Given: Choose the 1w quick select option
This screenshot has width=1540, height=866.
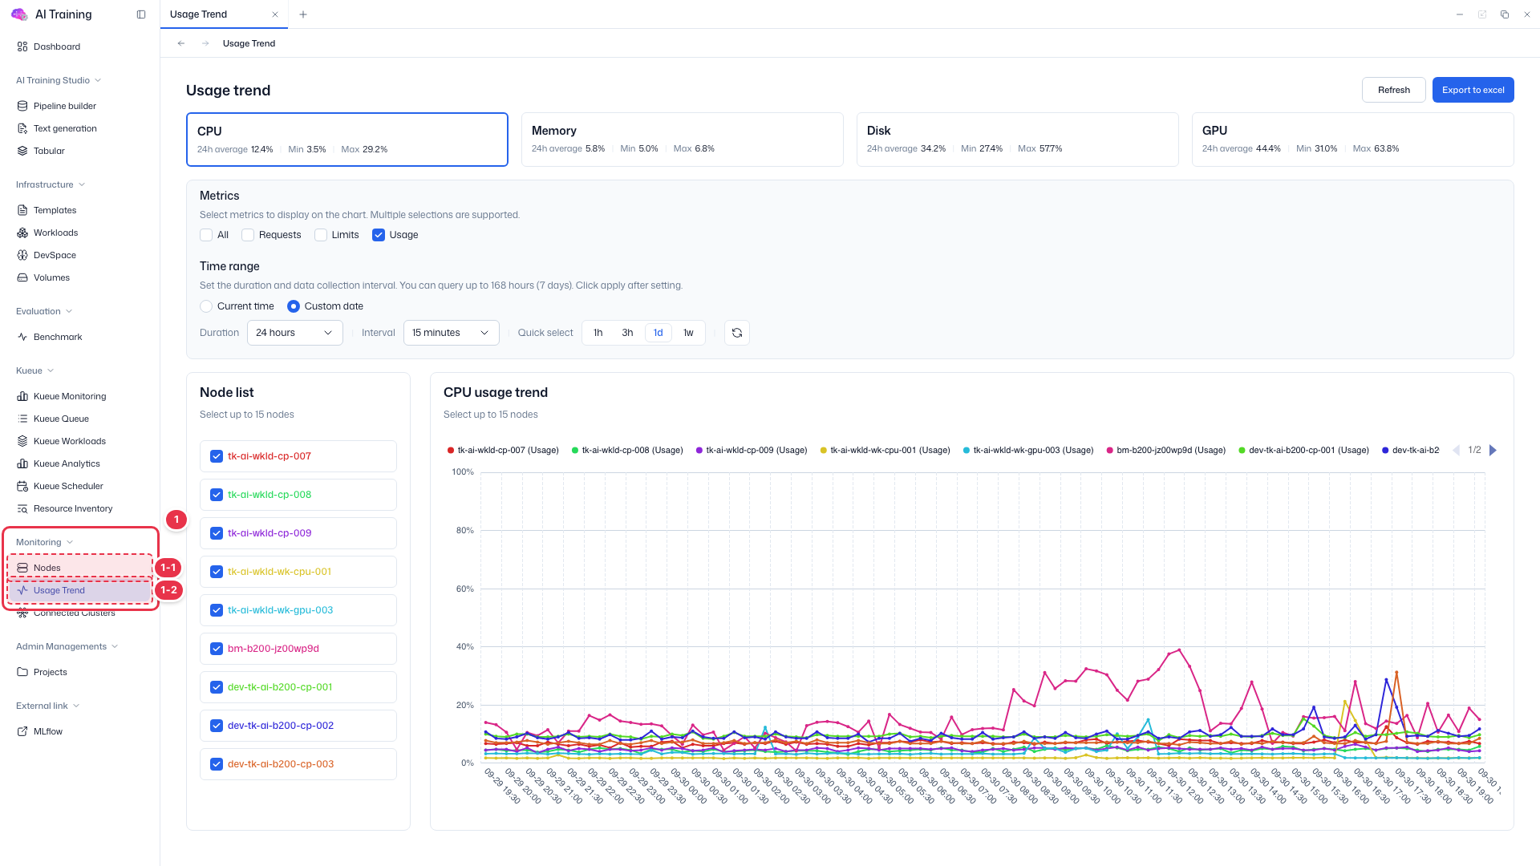Looking at the screenshot, I should coord(688,333).
